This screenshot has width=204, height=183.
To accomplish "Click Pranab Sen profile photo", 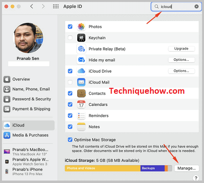I will 28,38.
